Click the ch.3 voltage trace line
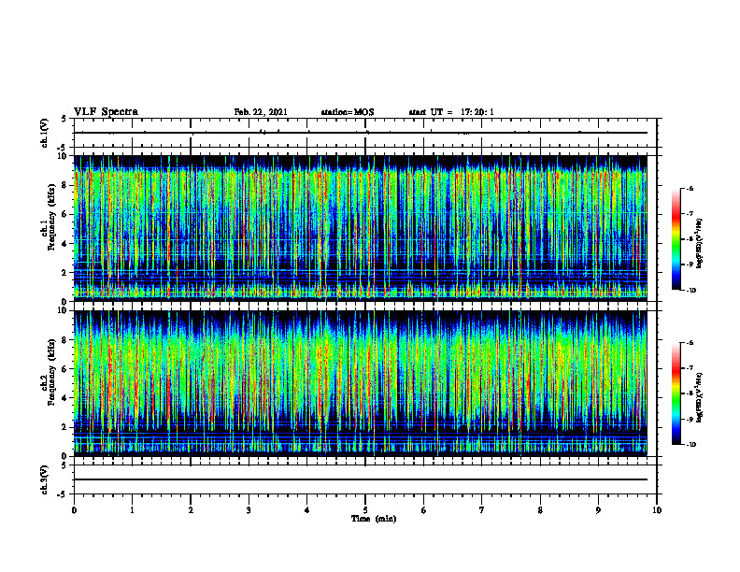Image resolution: width=740 pixels, height=572 pixels. coord(361,479)
